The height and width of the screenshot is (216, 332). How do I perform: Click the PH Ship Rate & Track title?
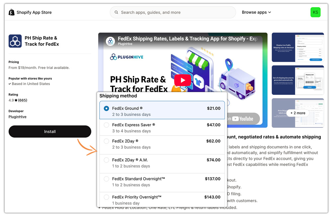coord(42,41)
